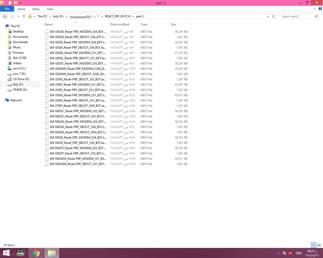
Task: Customize Quick Access Toolbar dropdown
Action: click(21, 3)
